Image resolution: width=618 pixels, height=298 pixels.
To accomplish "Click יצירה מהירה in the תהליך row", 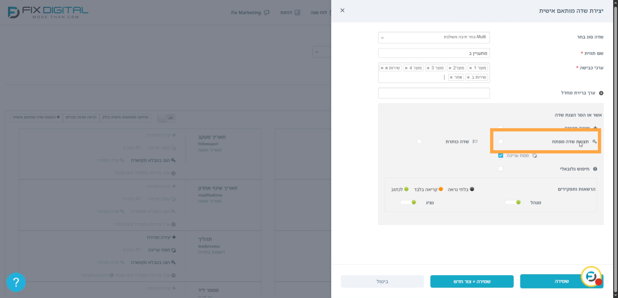I will click(x=161, y=237).
